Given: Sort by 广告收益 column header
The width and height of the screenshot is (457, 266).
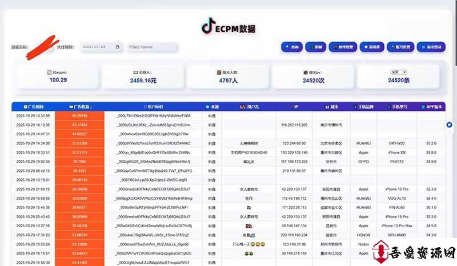Looking at the screenshot, I should click(x=79, y=107).
